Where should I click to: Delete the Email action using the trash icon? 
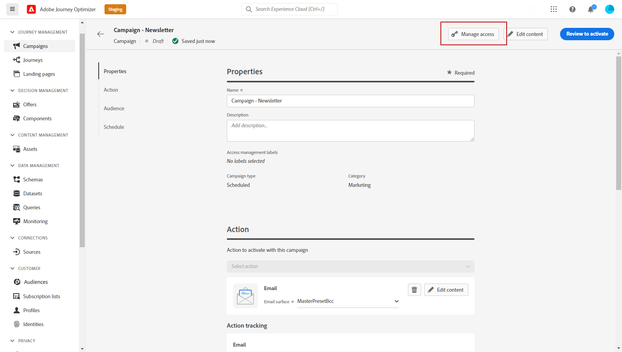point(414,289)
